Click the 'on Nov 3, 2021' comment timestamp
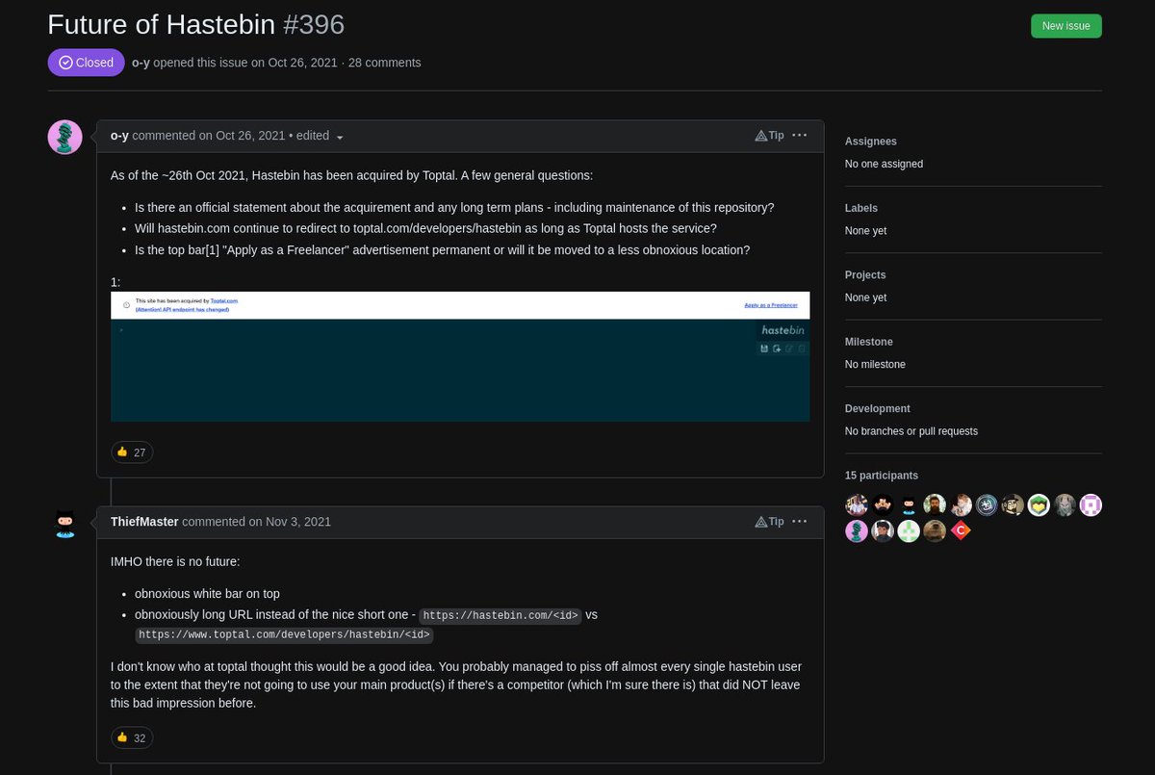This screenshot has height=775, width=1155. click(x=290, y=522)
